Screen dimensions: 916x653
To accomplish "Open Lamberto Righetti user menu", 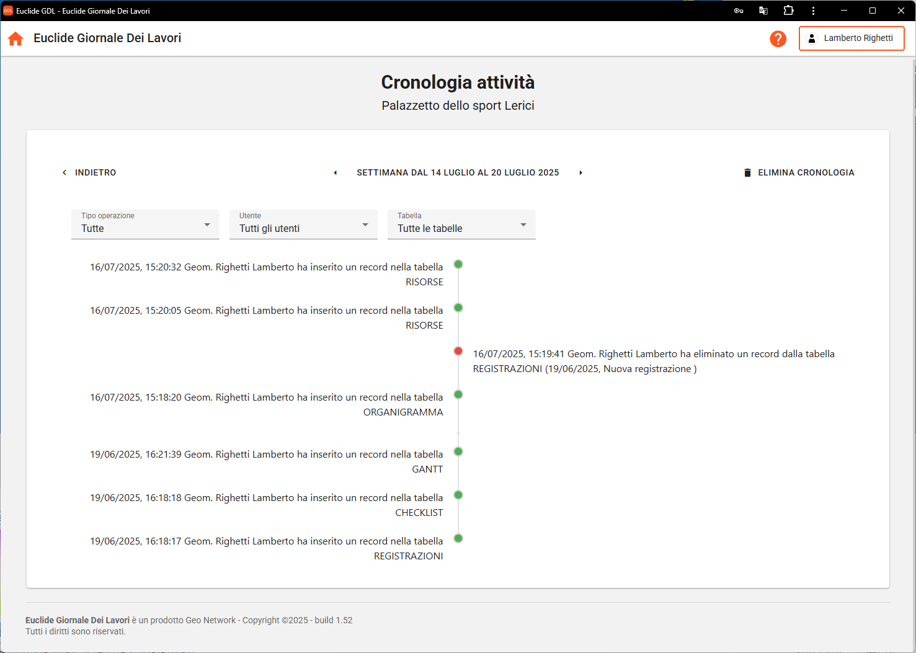I will point(851,38).
